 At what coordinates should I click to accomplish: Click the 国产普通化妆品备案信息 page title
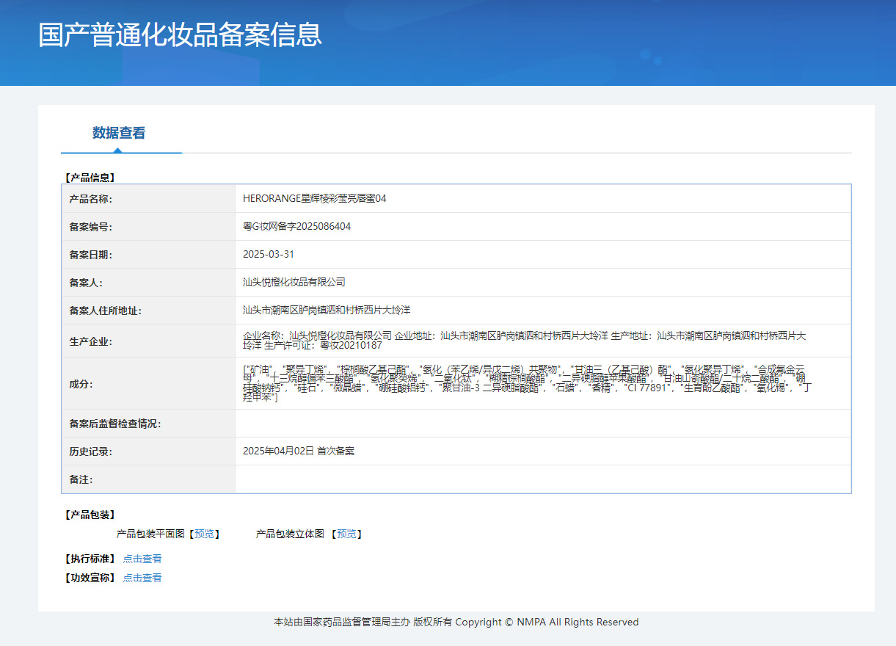[180, 35]
